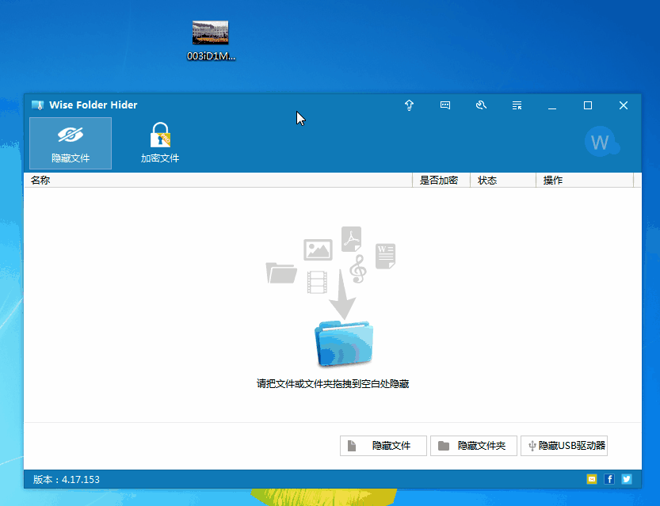This screenshot has height=506, width=660.
Task: Click the round W logo icon
Action: coord(601,142)
